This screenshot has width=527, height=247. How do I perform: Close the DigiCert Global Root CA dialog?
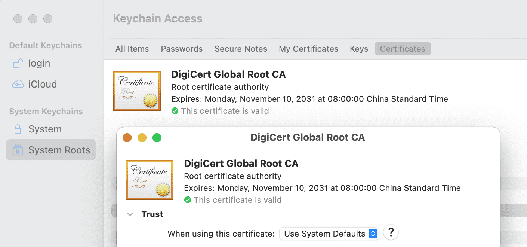[x=127, y=138]
